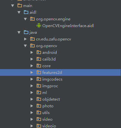Click the blue aidl source folder icon
The image size is (121, 128).
click(26, 12)
